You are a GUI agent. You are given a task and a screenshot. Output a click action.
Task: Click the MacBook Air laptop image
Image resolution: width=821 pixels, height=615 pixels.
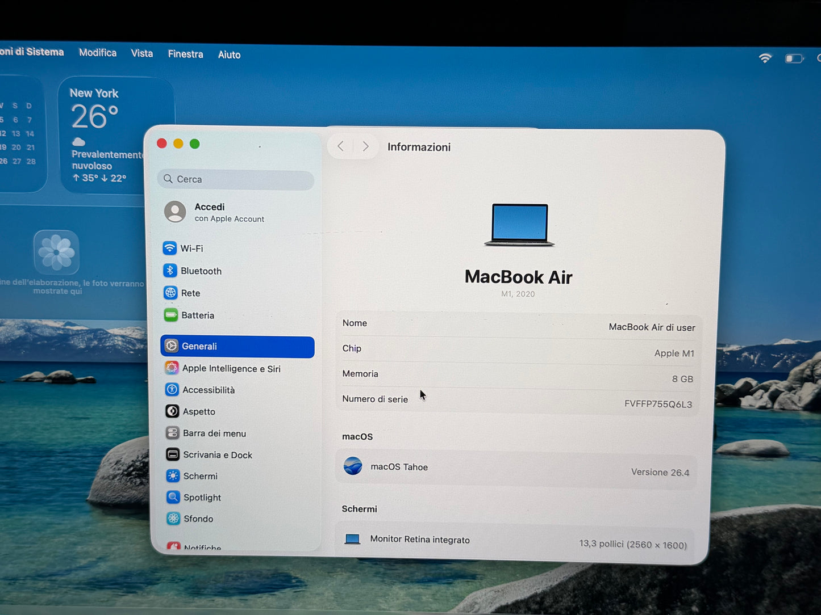point(519,225)
